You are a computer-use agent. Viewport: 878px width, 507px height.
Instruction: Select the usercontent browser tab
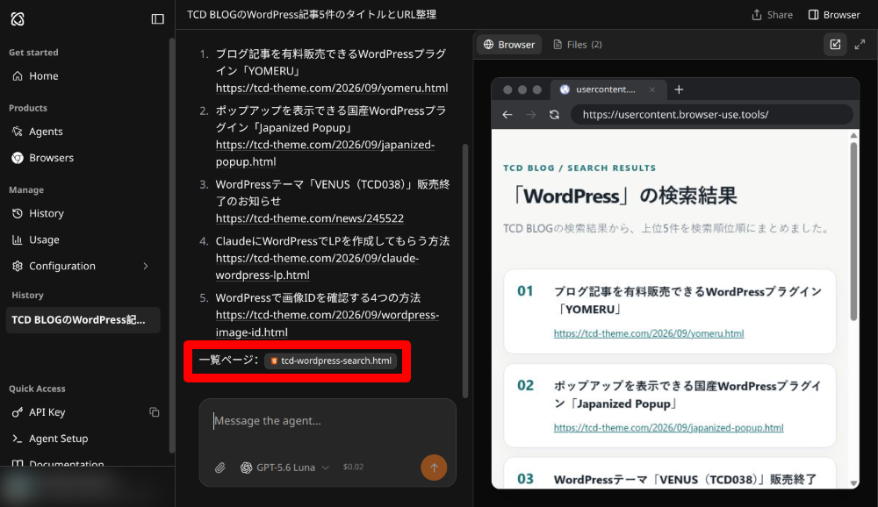pyautogui.click(x=608, y=89)
